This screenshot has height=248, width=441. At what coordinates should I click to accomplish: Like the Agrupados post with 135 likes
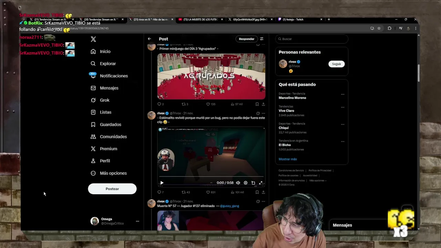click(x=211, y=104)
